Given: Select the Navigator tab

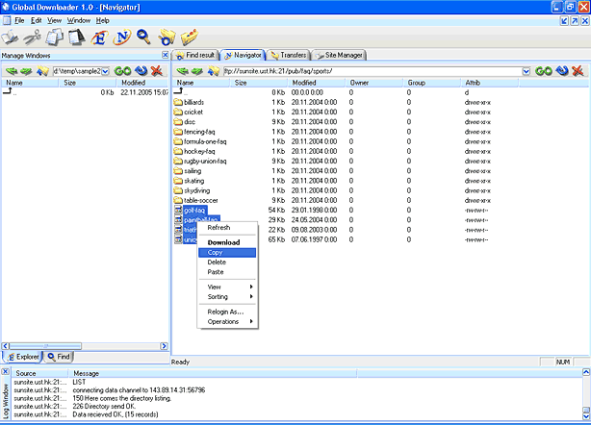Looking at the screenshot, I should pyautogui.click(x=244, y=55).
